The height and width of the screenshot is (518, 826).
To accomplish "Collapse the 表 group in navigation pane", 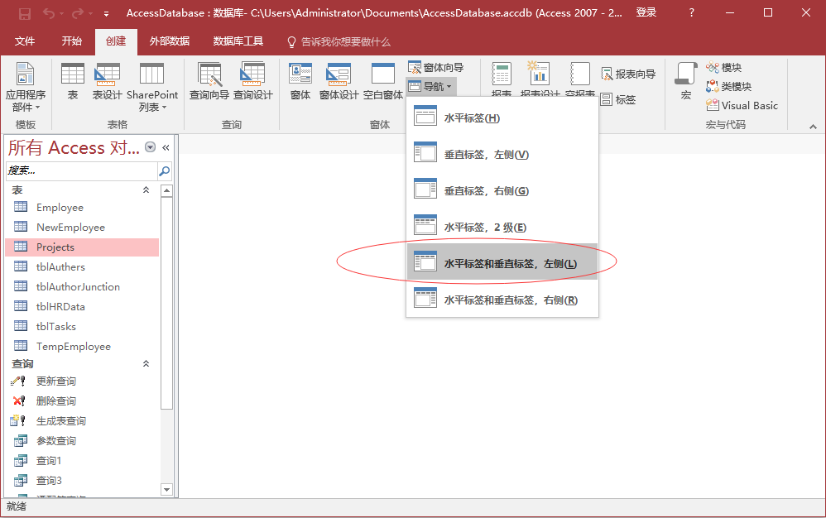I will [146, 190].
